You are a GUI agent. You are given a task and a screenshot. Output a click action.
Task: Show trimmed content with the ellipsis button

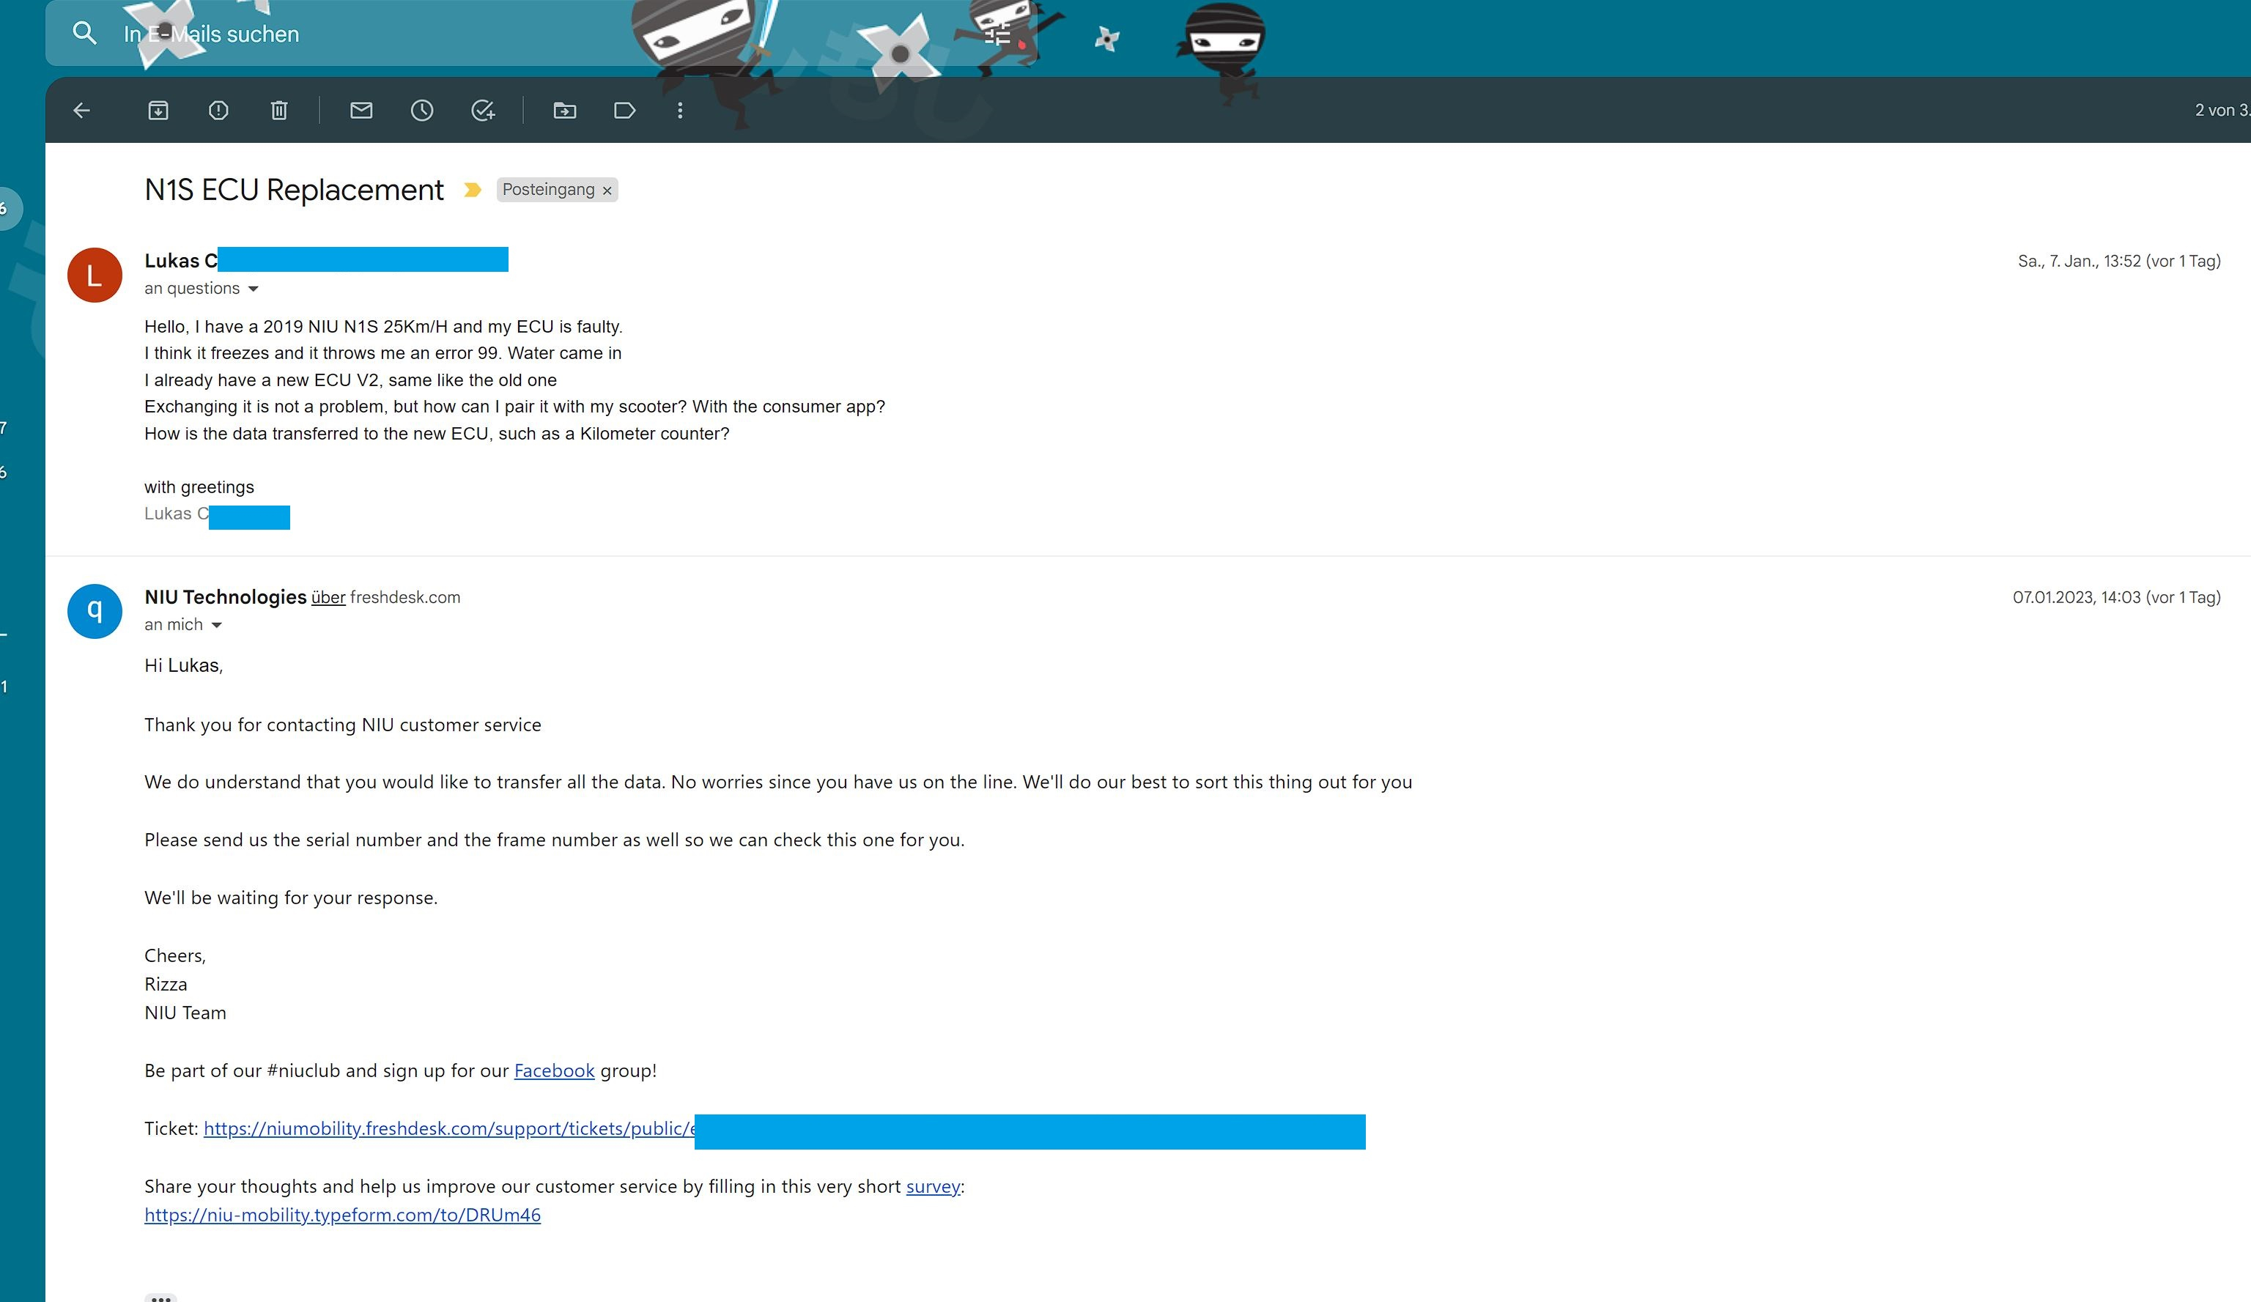160,1297
